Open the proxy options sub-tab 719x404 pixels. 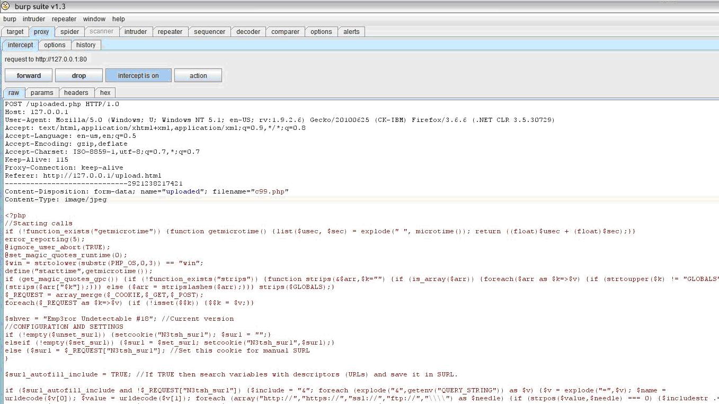click(55, 45)
